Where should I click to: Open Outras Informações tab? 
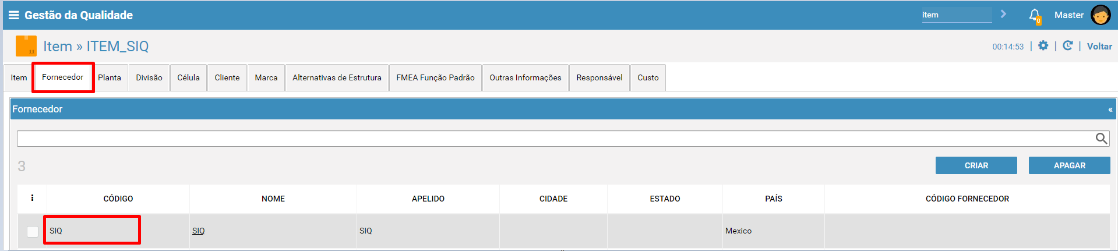[x=526, y=77]
